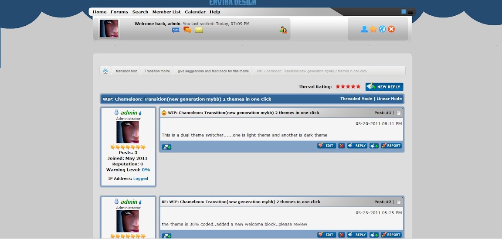Click REPLY on post #1

(x=357, y=146)
